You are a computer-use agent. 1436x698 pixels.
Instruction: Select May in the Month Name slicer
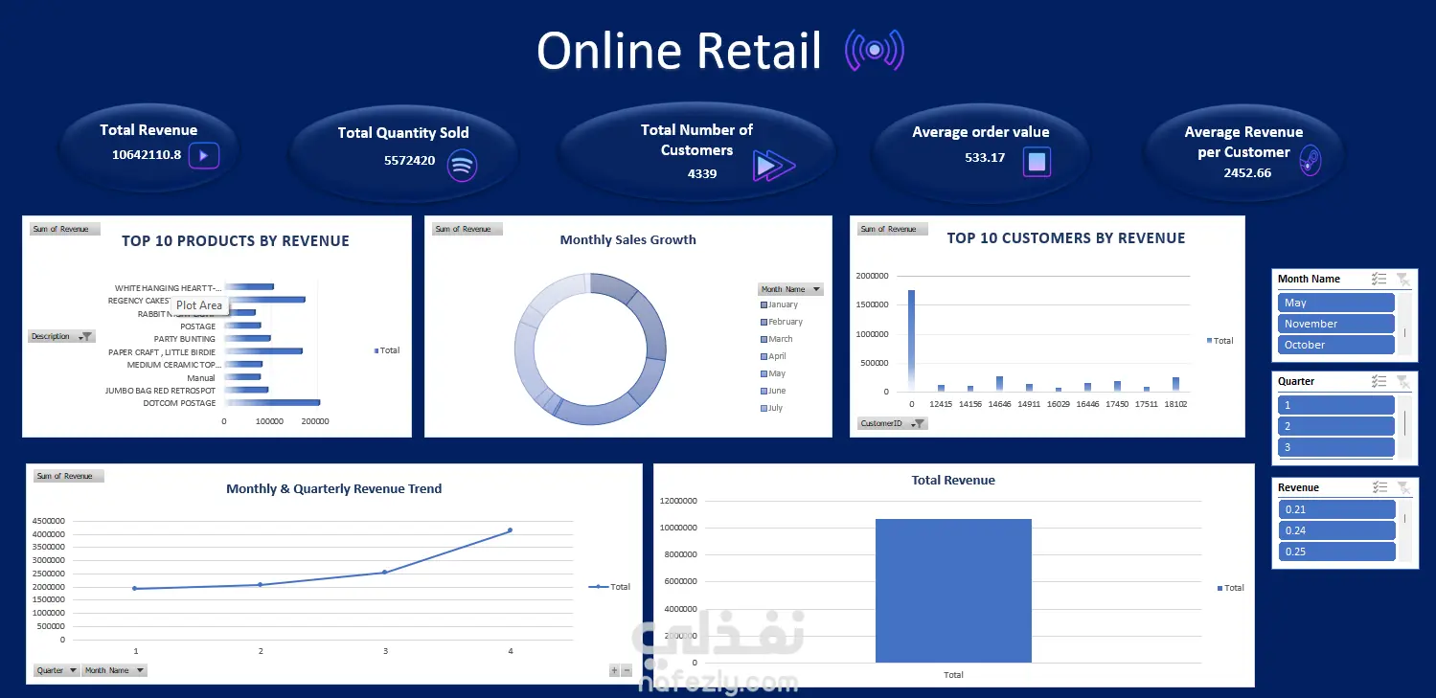[1335, 303]
